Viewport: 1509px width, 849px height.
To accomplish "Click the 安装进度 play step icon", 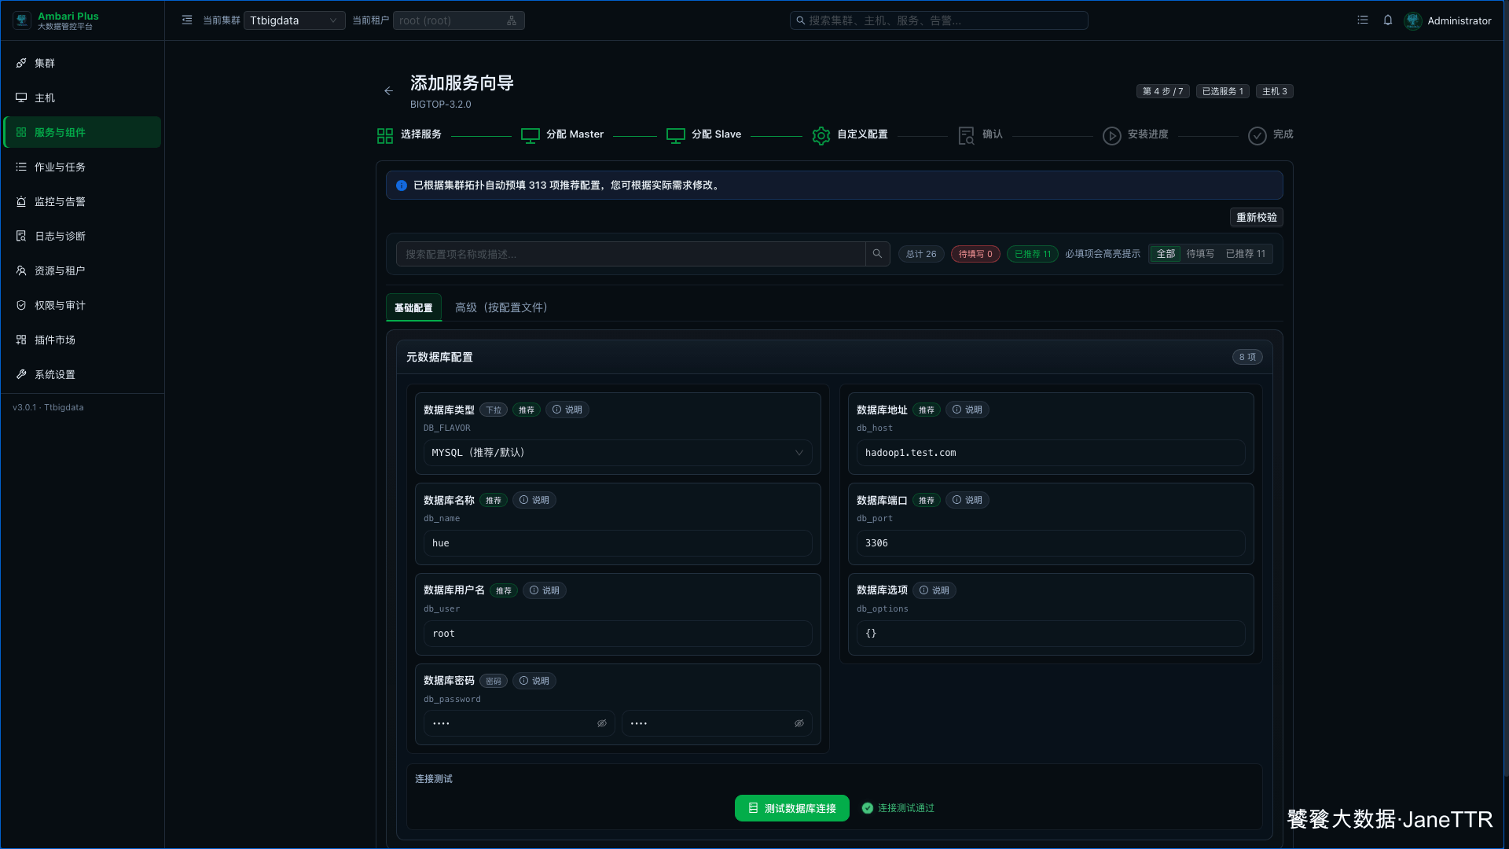I will pos(1112,136).
